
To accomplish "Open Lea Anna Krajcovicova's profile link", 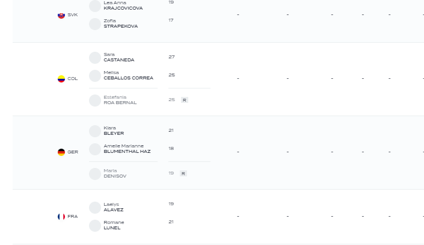I will coord(123,5).
